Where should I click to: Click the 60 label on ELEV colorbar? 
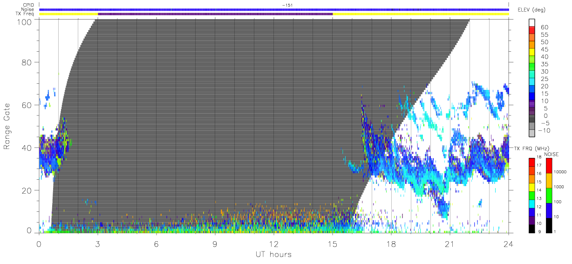pos(544,27)
